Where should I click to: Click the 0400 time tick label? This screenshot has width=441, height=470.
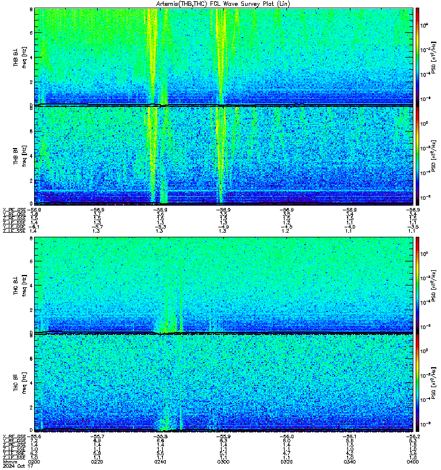click(x=413, y=462)
